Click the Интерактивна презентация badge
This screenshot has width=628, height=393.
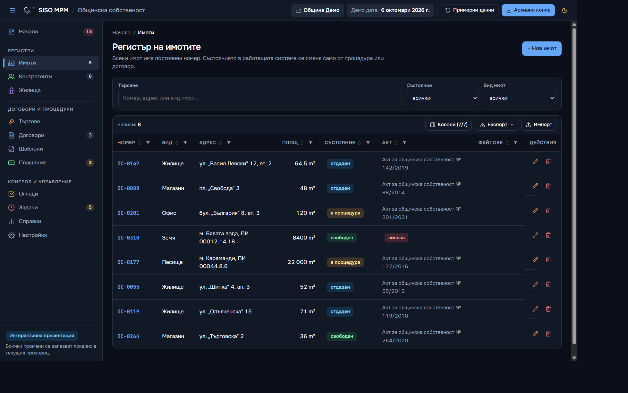[x=42, y=336]
